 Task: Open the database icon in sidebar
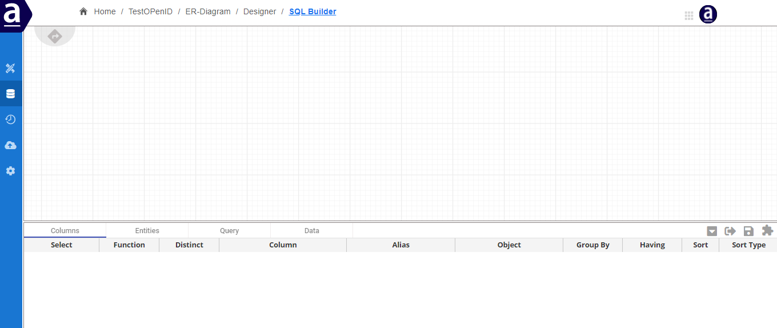tap(10, 94)
